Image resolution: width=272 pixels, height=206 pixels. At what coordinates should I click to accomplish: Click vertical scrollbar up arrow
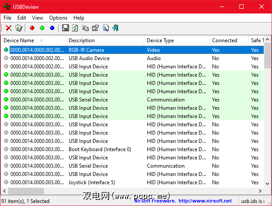point(267,40)
